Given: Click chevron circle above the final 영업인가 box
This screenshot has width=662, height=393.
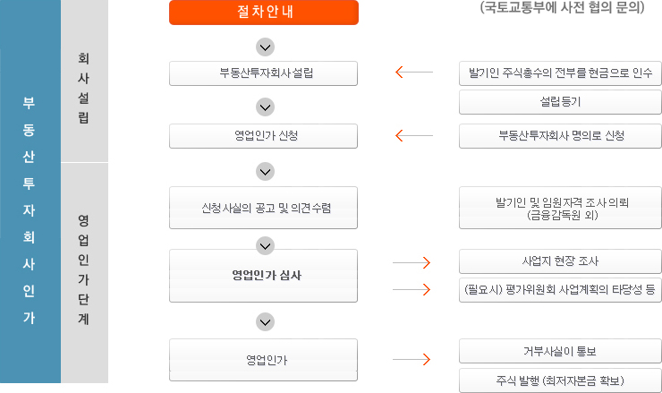Looking at the screenshot, I should point(265,322).
